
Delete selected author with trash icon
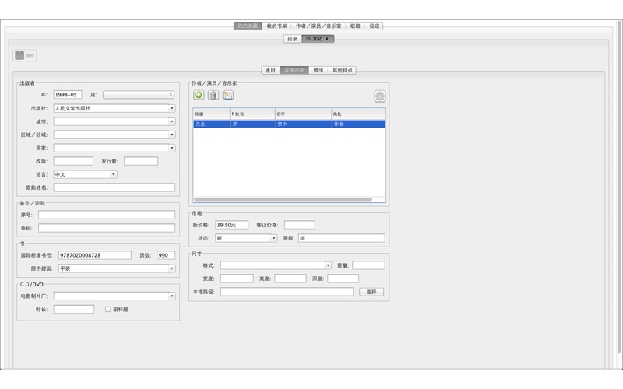213,95
